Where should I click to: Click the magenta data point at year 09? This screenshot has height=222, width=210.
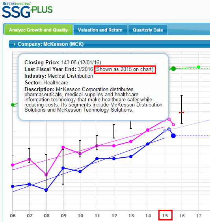(x=63, y=147)
